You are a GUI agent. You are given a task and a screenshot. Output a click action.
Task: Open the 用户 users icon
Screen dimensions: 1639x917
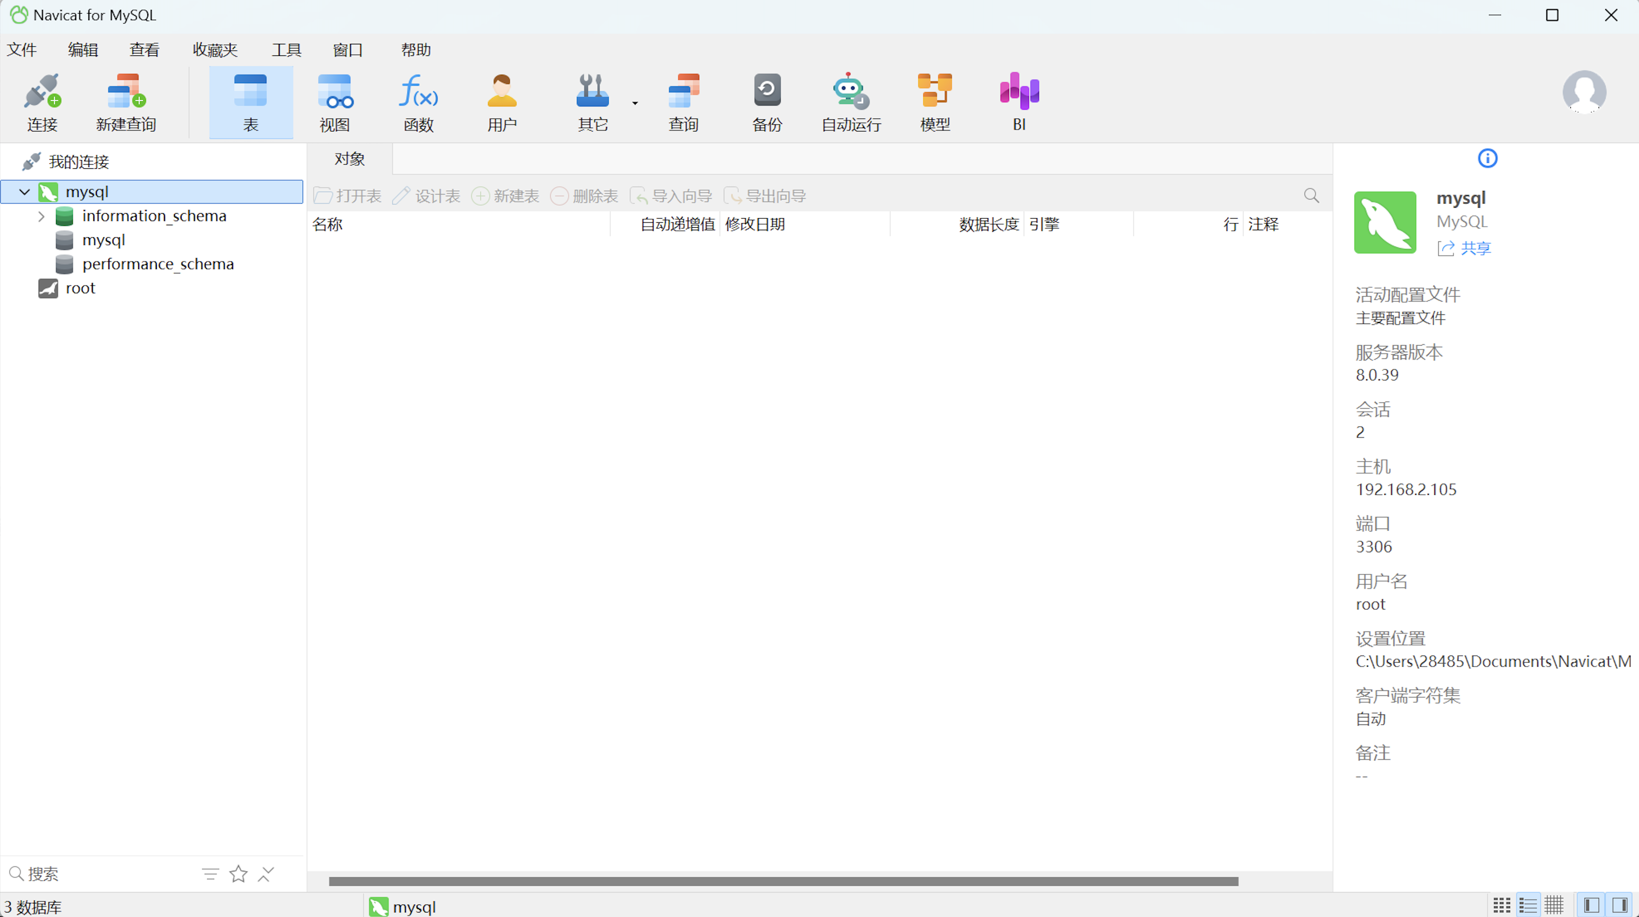tap(502, 102)
